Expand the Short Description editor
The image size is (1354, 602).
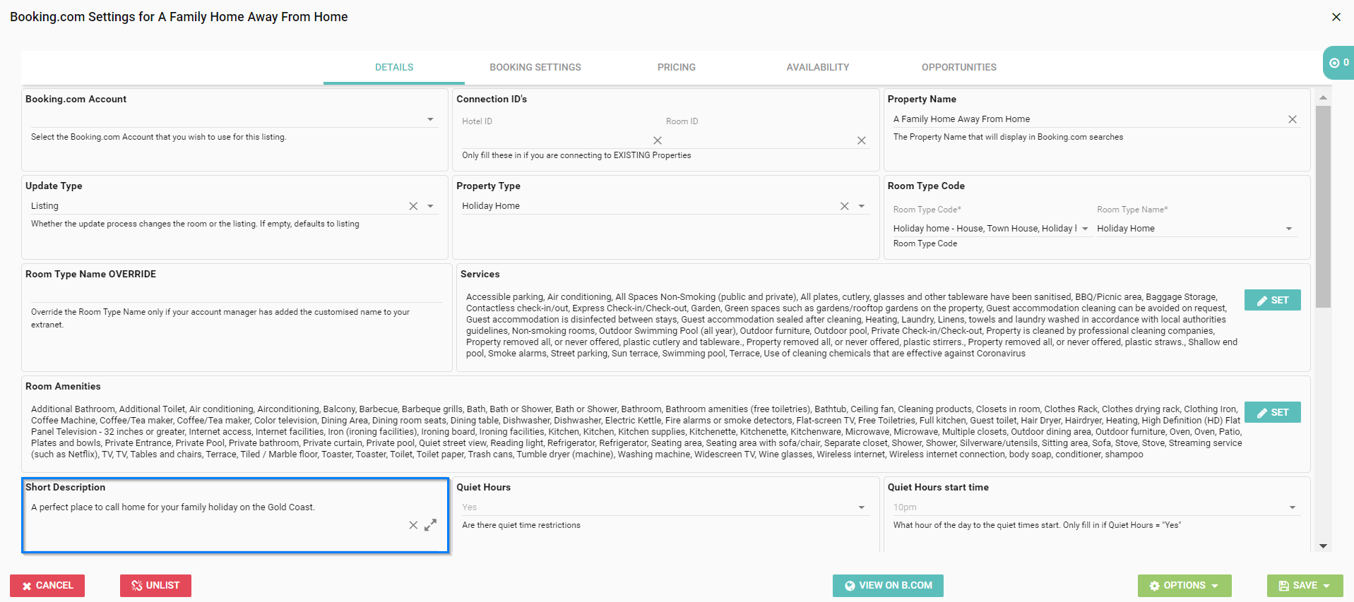pos(430,525)
